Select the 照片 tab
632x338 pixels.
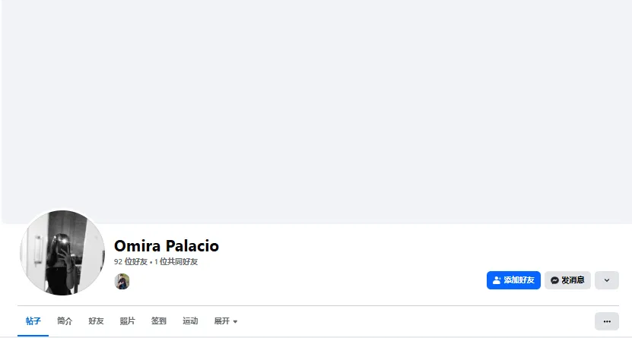pos(127,321)
